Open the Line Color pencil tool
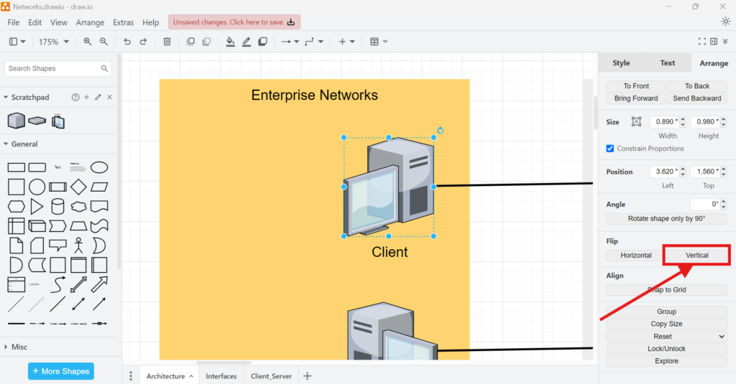This screenshot has width=736, height=384. tap(247, 42)
